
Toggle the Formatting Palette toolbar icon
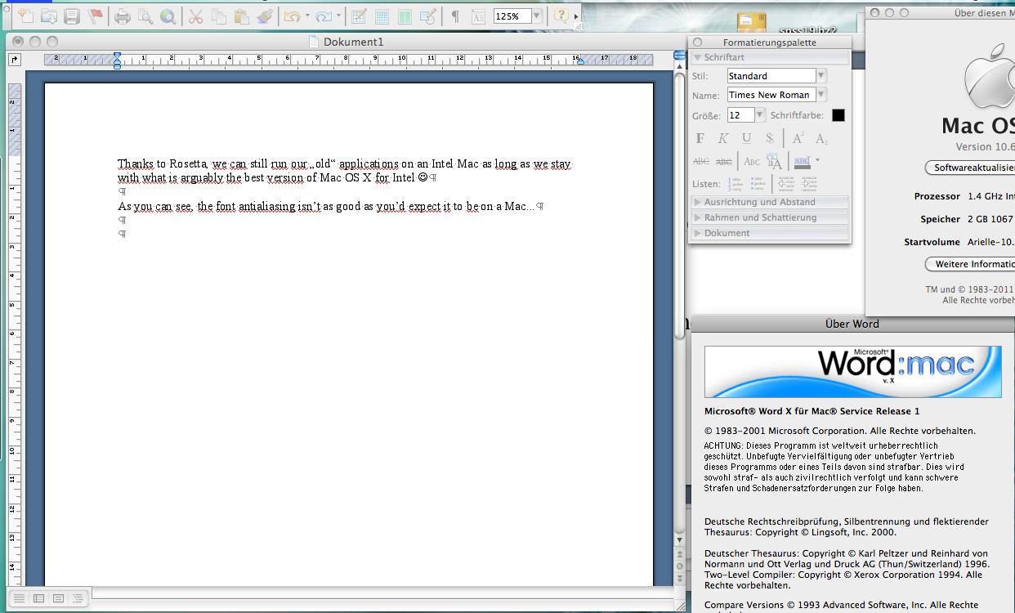coord(478,16)
